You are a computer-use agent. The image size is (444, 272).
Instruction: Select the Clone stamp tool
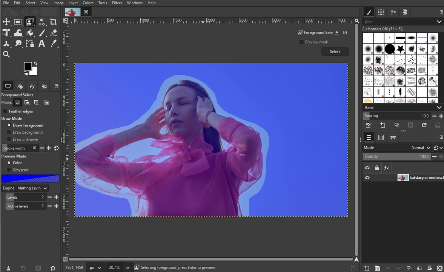point(6,44)
